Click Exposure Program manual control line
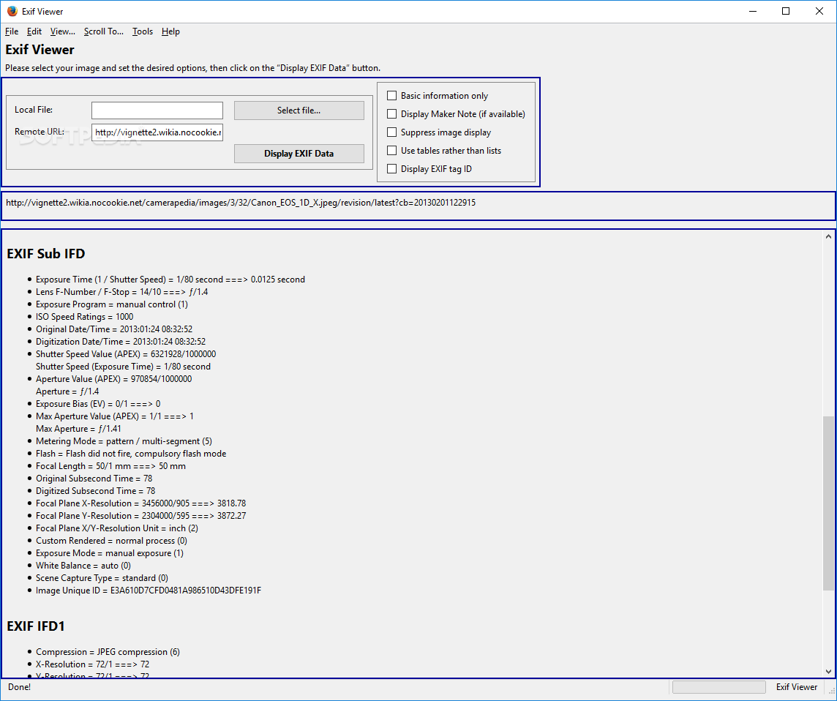Viewport: 837px width, 701px height. [x=111, y=304]
